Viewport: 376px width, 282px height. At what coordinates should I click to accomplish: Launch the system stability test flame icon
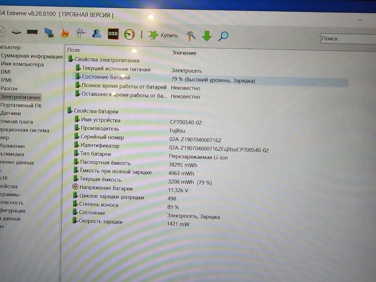[x=65, y=33]
